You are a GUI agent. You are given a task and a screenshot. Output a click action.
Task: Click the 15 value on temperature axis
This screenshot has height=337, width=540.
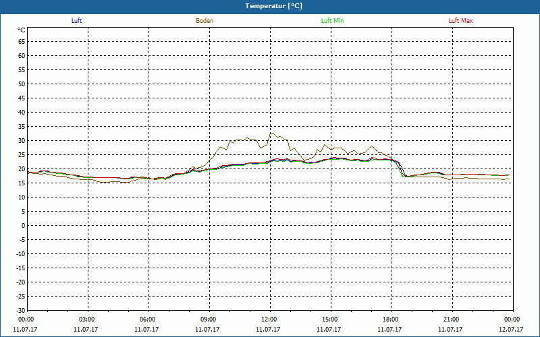click(22, 183)
